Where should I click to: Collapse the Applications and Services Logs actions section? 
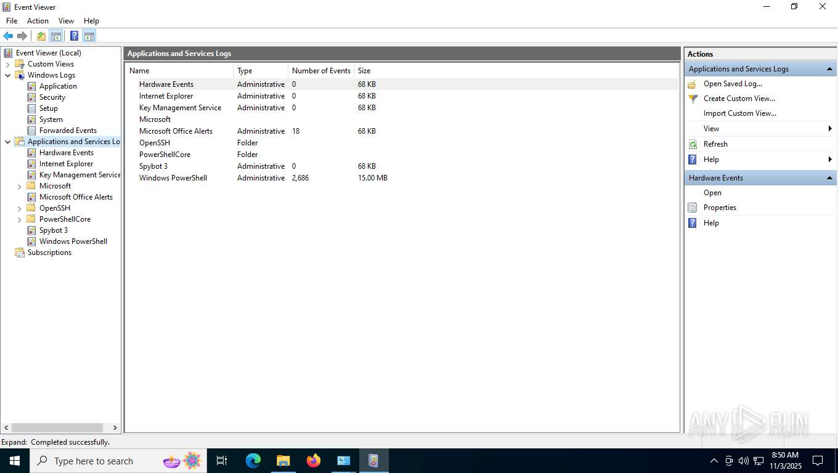pyautogui.click(x=829, y=69)
